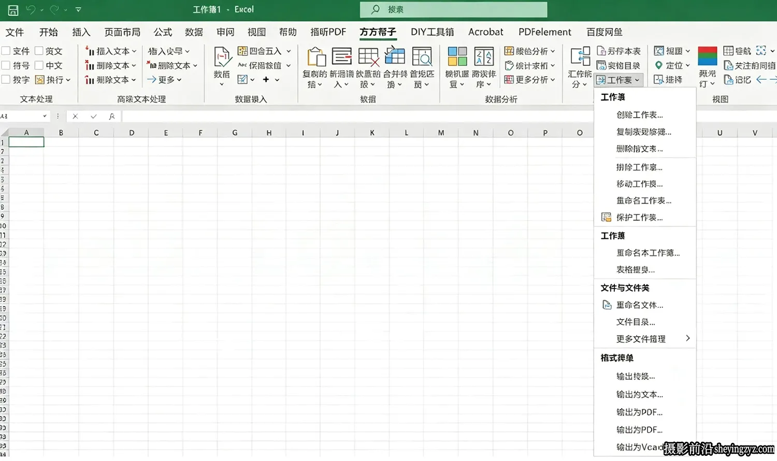The width and height of the screenshot is (777, 461).
Task: Open the 开始 ribbon tab
Action: [x=49, y=32]
